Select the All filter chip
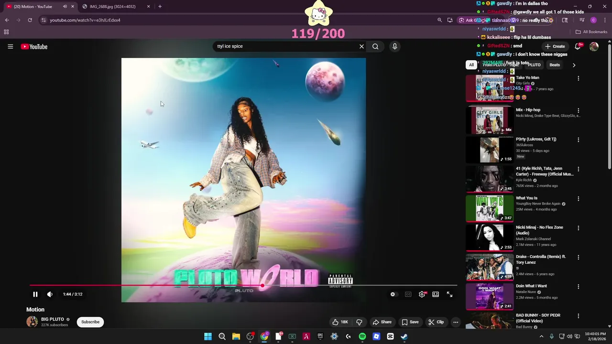This screenshot has height=344, width=612. (471, 65)
